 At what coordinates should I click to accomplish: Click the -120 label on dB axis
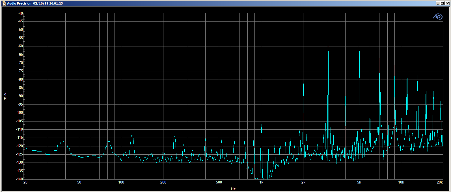point(19,146)
